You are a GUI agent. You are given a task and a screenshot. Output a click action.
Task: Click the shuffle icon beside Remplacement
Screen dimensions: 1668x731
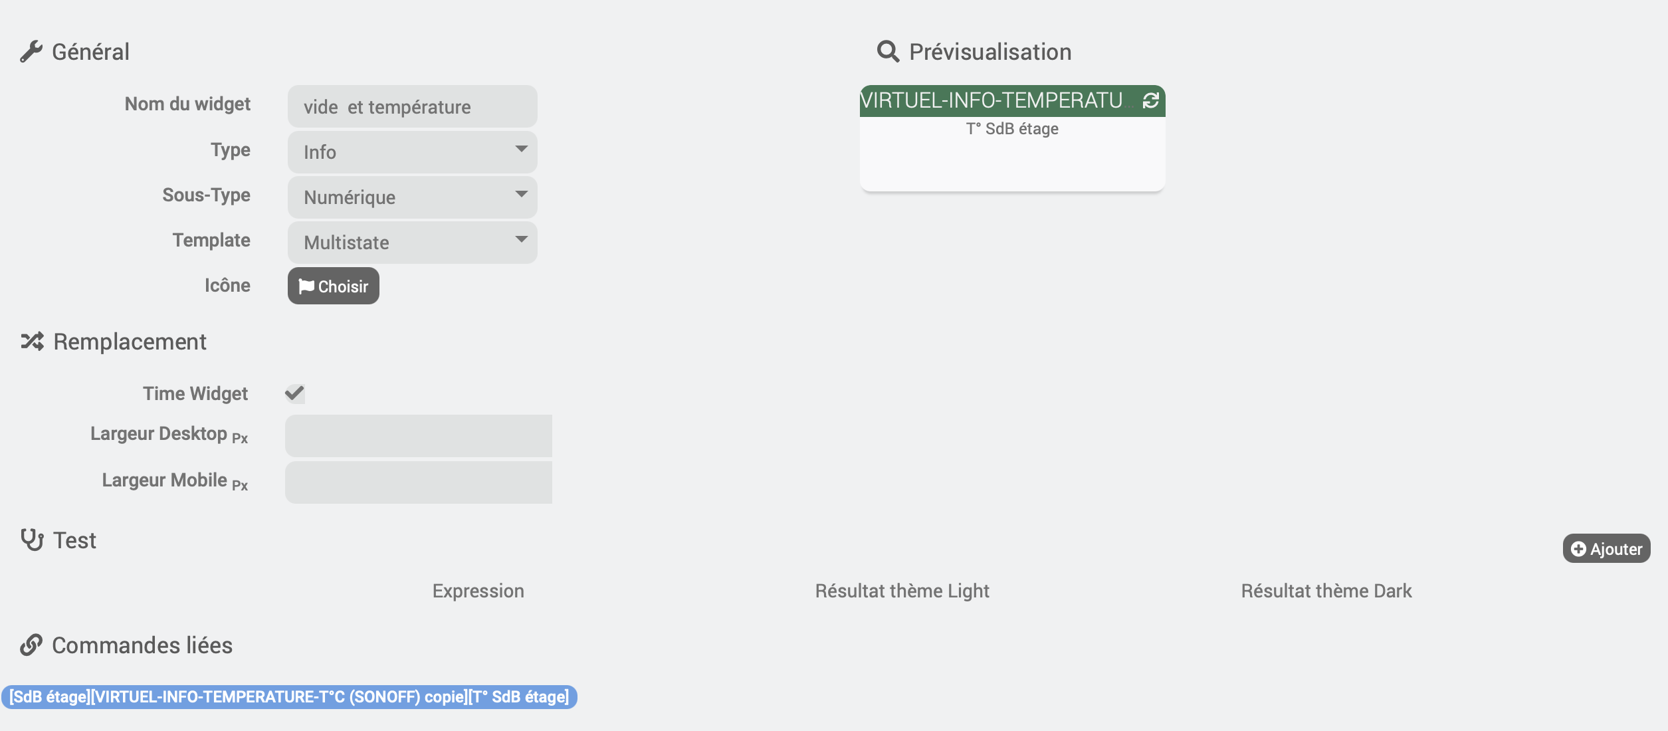click(32, 342)
